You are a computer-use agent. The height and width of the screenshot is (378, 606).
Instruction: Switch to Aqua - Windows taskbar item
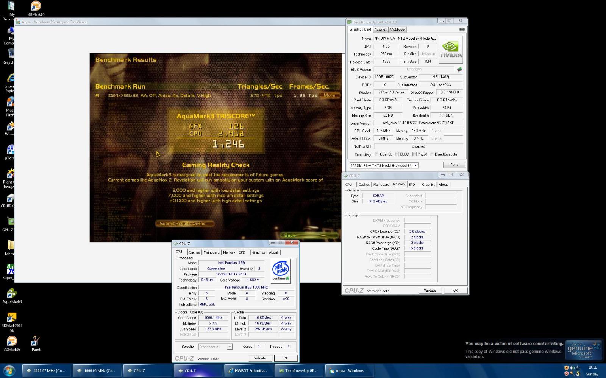349,370
